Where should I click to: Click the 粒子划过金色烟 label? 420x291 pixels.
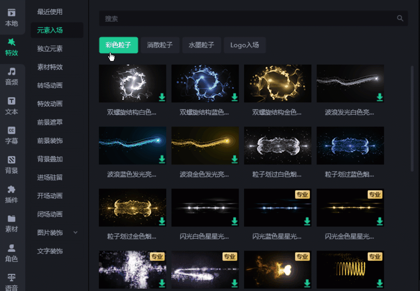pyautogui.click(x=132, y=236)
